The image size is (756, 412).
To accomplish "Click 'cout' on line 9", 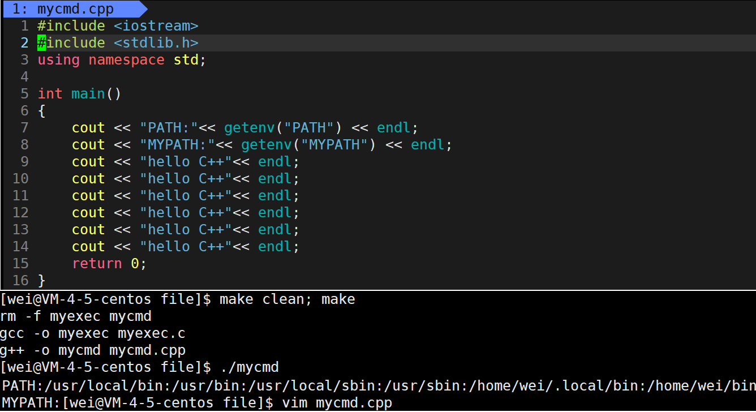I will coord(88,162).
